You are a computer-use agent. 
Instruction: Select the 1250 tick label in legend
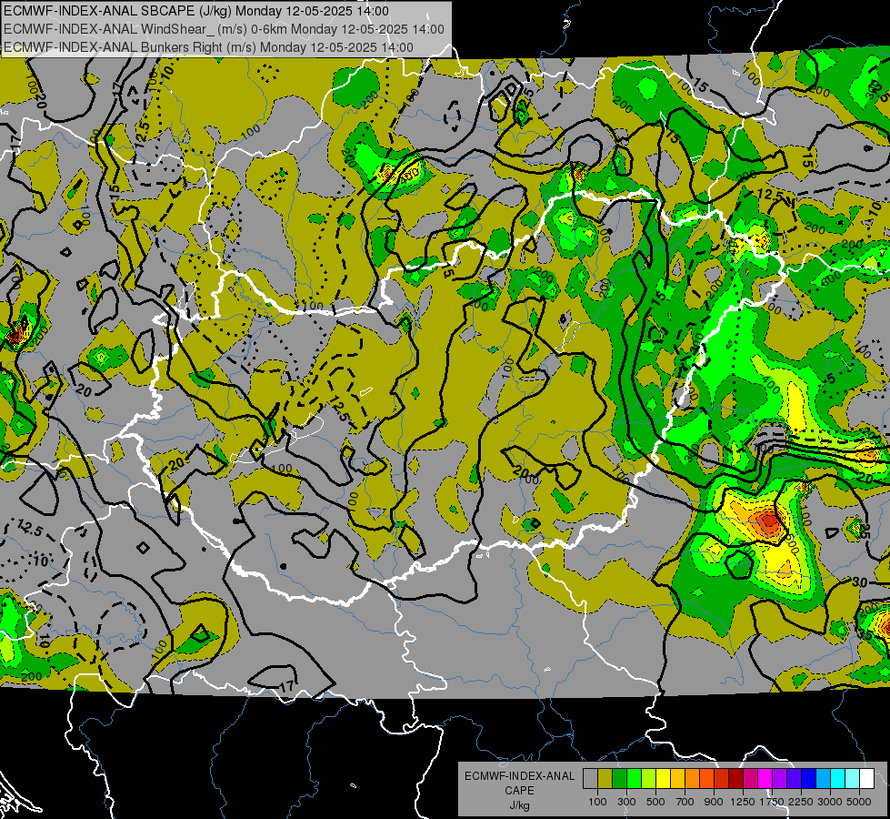point(743,802)
